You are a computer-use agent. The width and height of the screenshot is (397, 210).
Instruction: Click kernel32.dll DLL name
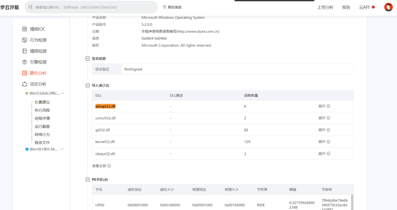point(105,142)
